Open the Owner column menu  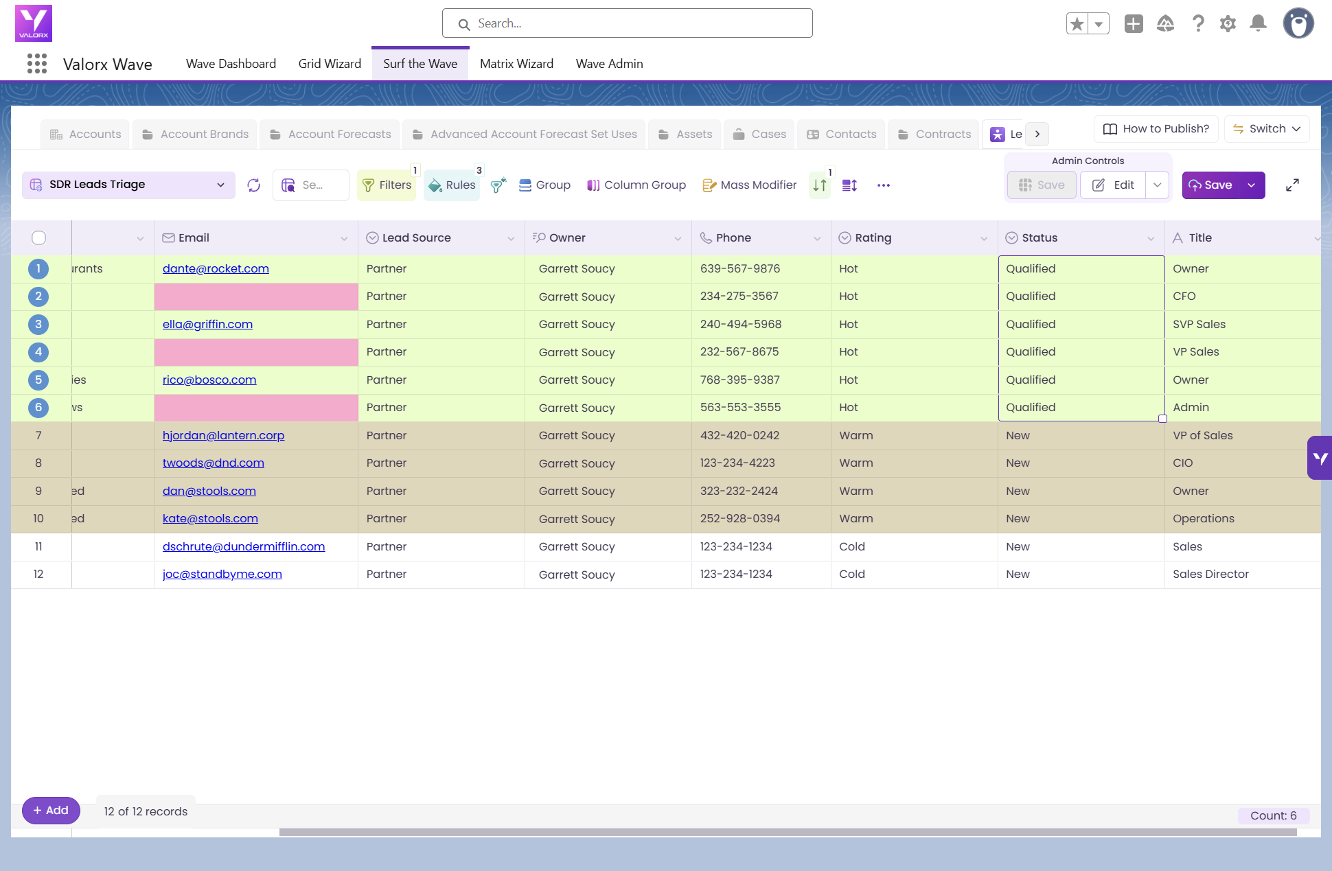(678, 238)
